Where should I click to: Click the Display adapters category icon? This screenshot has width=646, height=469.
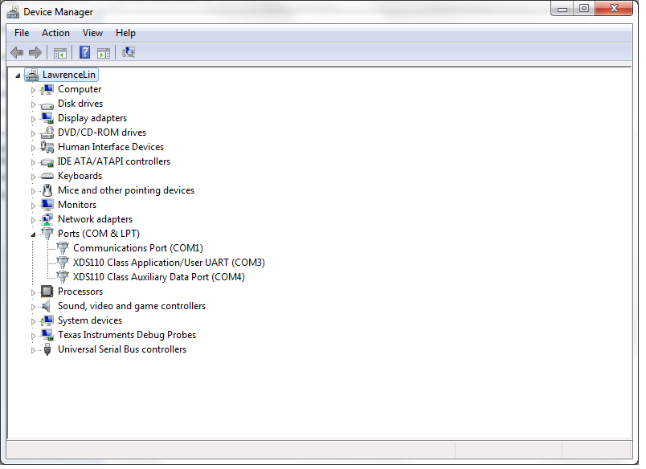(47, 119)
